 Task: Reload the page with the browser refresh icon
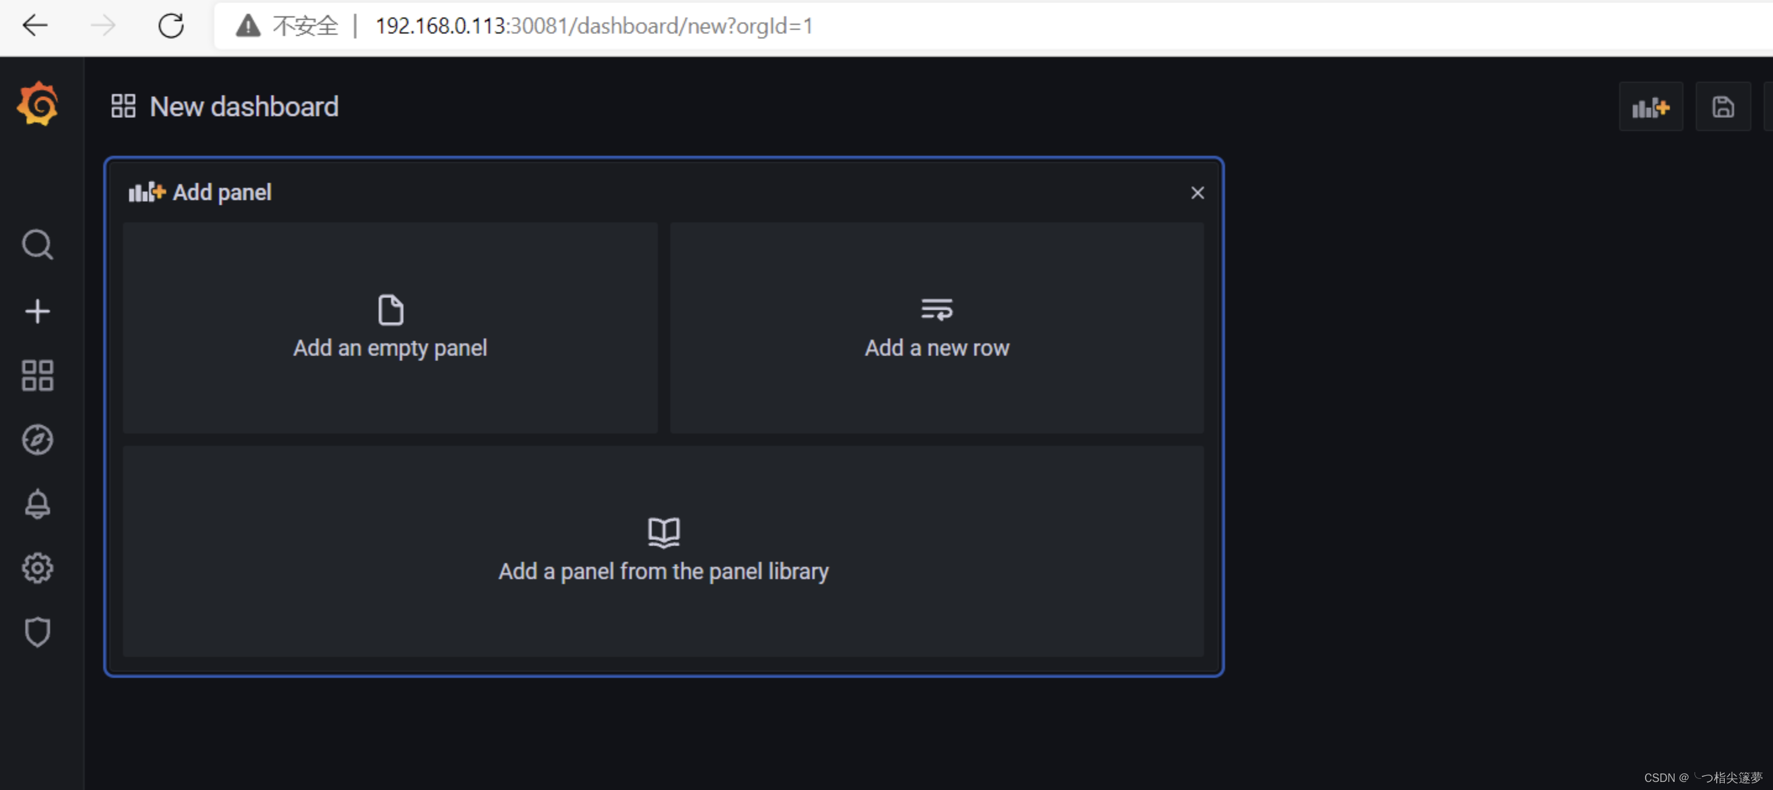click(171, 26)
